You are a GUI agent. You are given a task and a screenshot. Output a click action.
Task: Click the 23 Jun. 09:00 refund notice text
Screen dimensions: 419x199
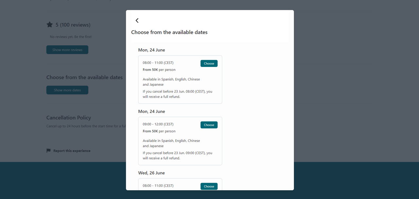coord(177,155)
